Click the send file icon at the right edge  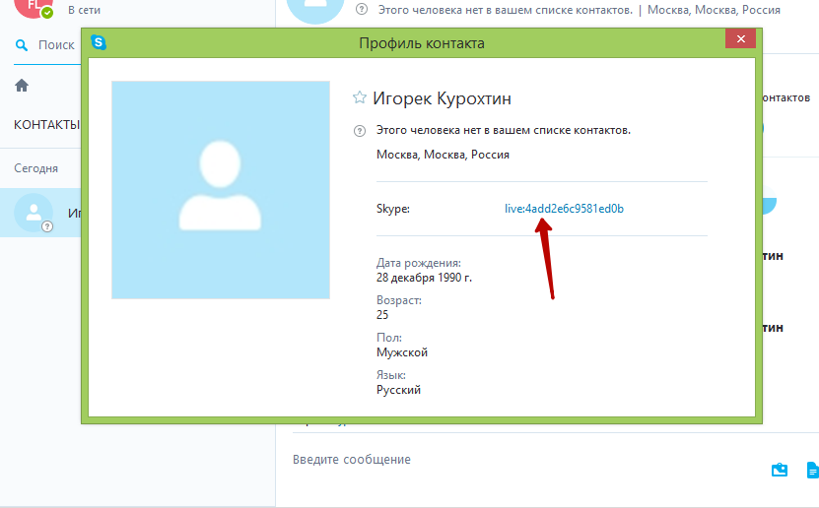point(813,470)
